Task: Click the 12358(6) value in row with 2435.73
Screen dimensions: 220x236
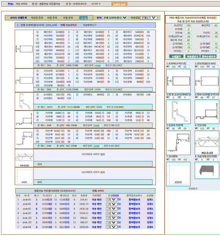Action: 47,204
